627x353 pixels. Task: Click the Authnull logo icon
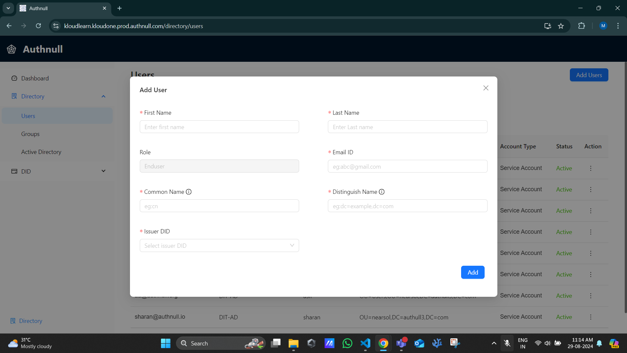pos(11,49)
